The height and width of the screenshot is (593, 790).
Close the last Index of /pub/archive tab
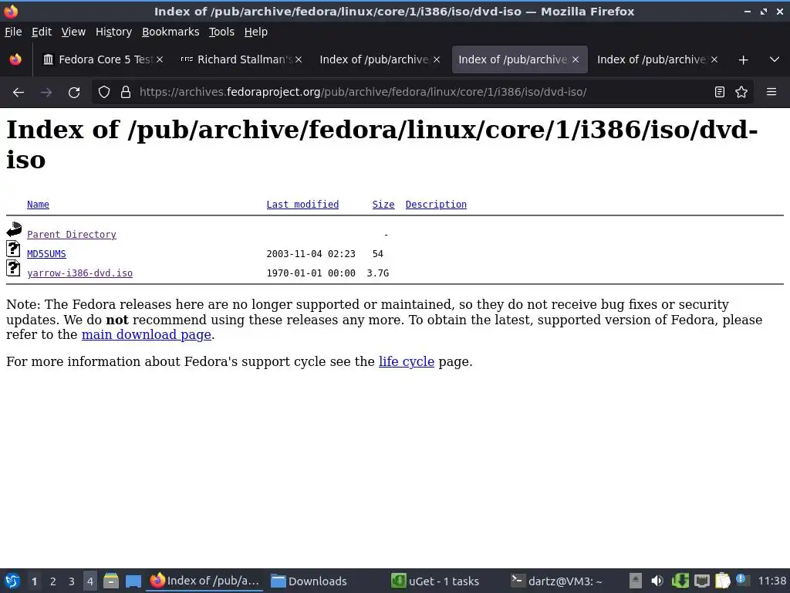pyautogui.click(x=714, y=59)
